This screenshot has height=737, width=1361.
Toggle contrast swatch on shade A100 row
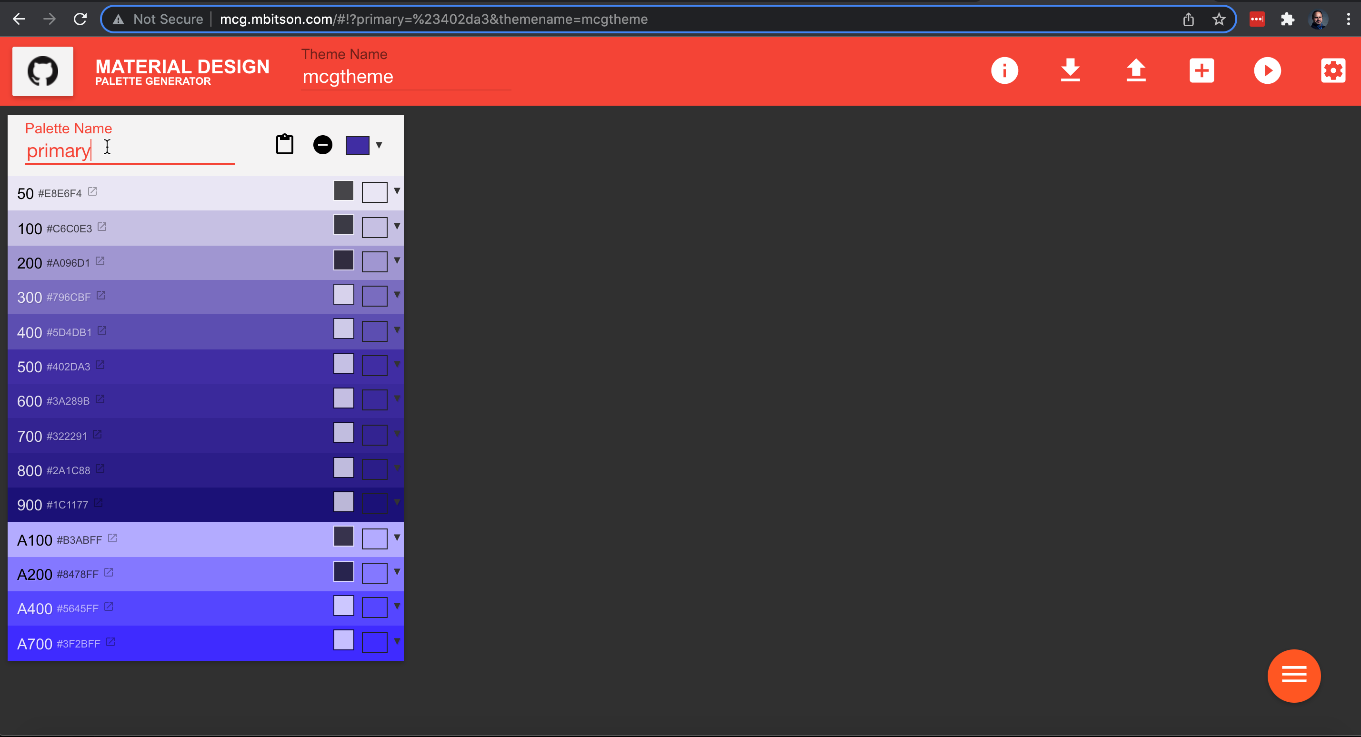pyautogui.click(x=343, y=536)
